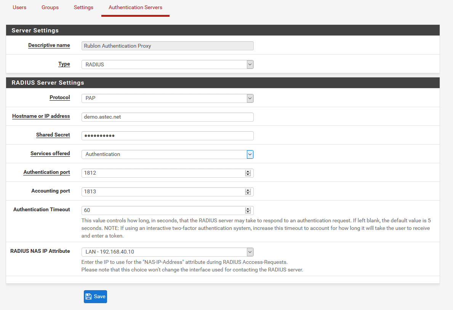Increase Authentication port with up arrow
This screenshot has height=310, width=453.
[x=248, y=172]
